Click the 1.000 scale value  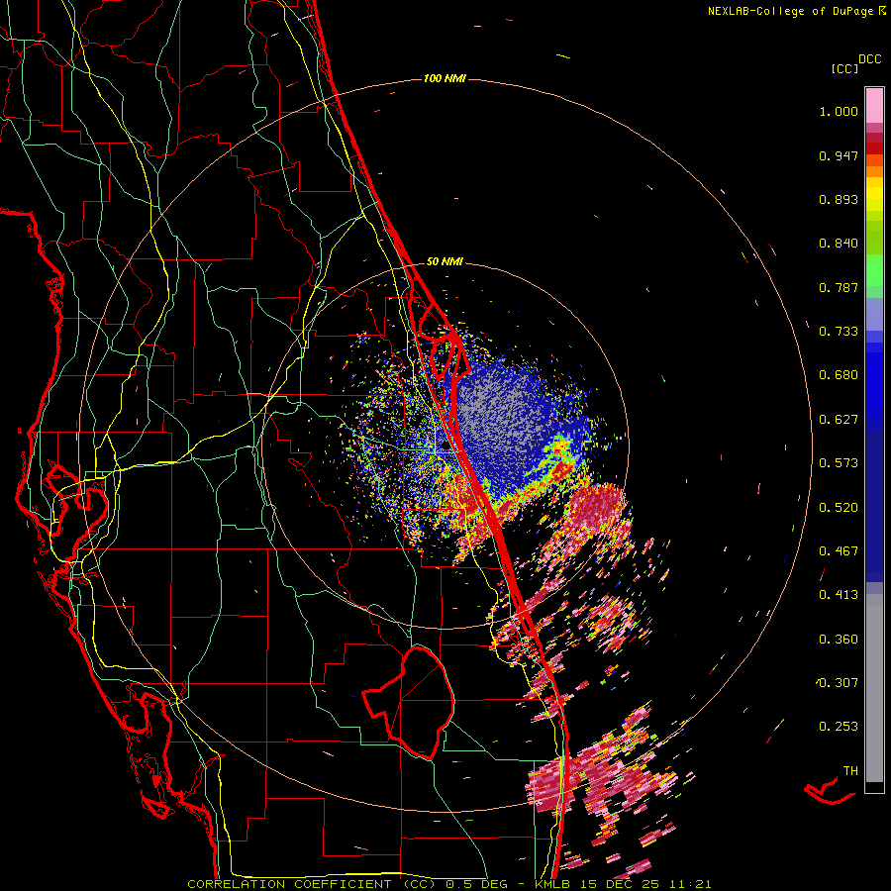[839, 111]
